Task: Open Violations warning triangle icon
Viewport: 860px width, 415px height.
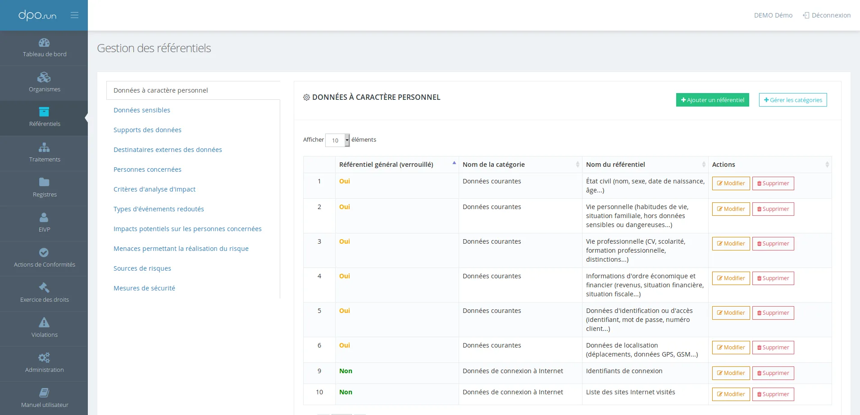Action: coord(44,322)
